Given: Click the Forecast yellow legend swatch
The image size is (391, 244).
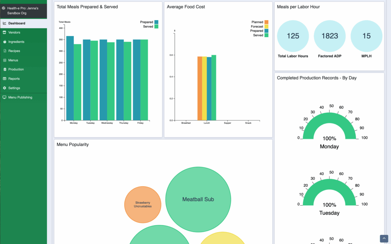Looking at the screenshot, I should 266,26.
